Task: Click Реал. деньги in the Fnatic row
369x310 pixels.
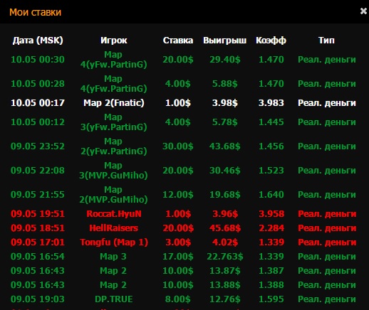Action: [327, 103]
